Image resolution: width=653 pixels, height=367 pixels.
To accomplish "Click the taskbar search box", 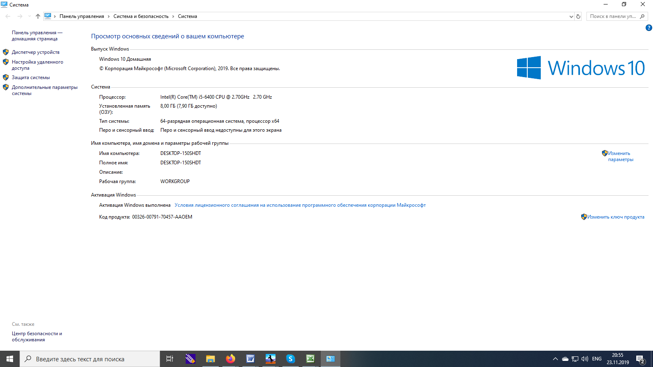I will click(90, 359).
